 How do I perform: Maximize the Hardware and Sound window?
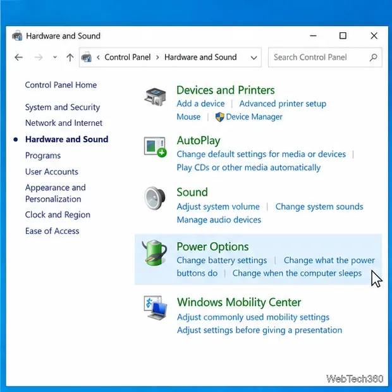pyautogui.click(x=343, y=36)
